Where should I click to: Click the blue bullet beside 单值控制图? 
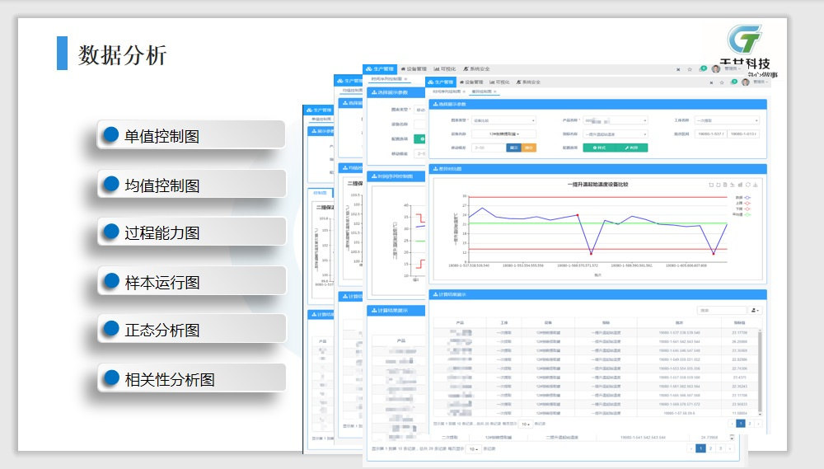(x=110, y=135)
